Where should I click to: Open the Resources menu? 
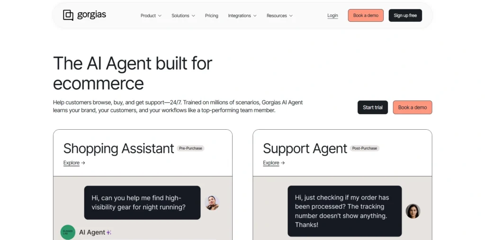coord(279,16)
